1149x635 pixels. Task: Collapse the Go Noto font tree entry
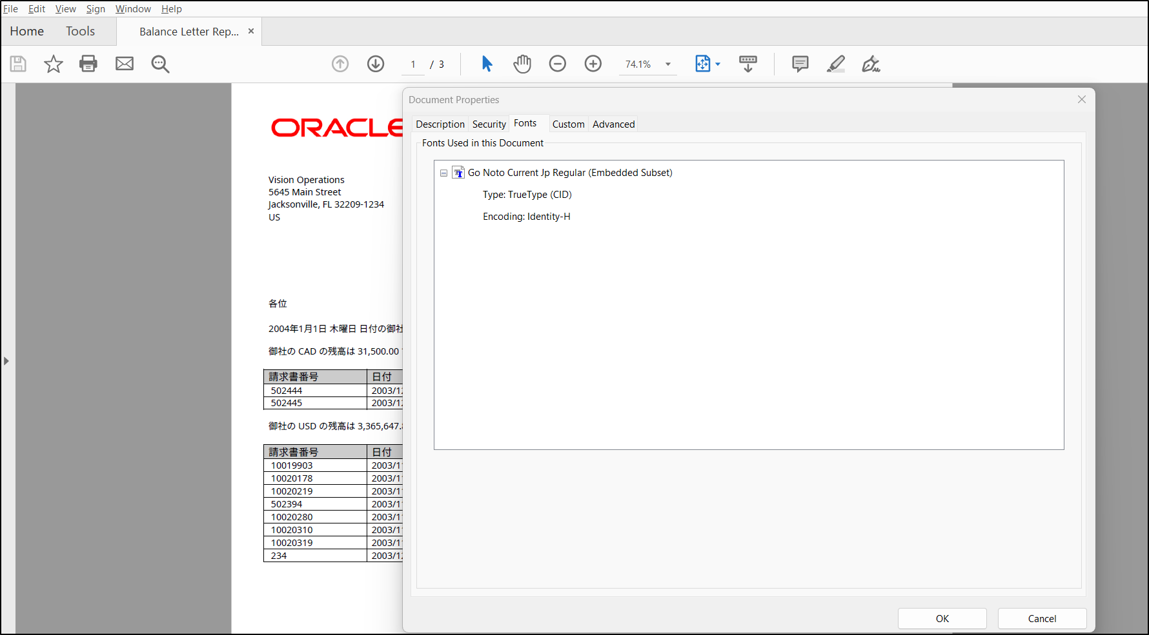pos(443,173)
